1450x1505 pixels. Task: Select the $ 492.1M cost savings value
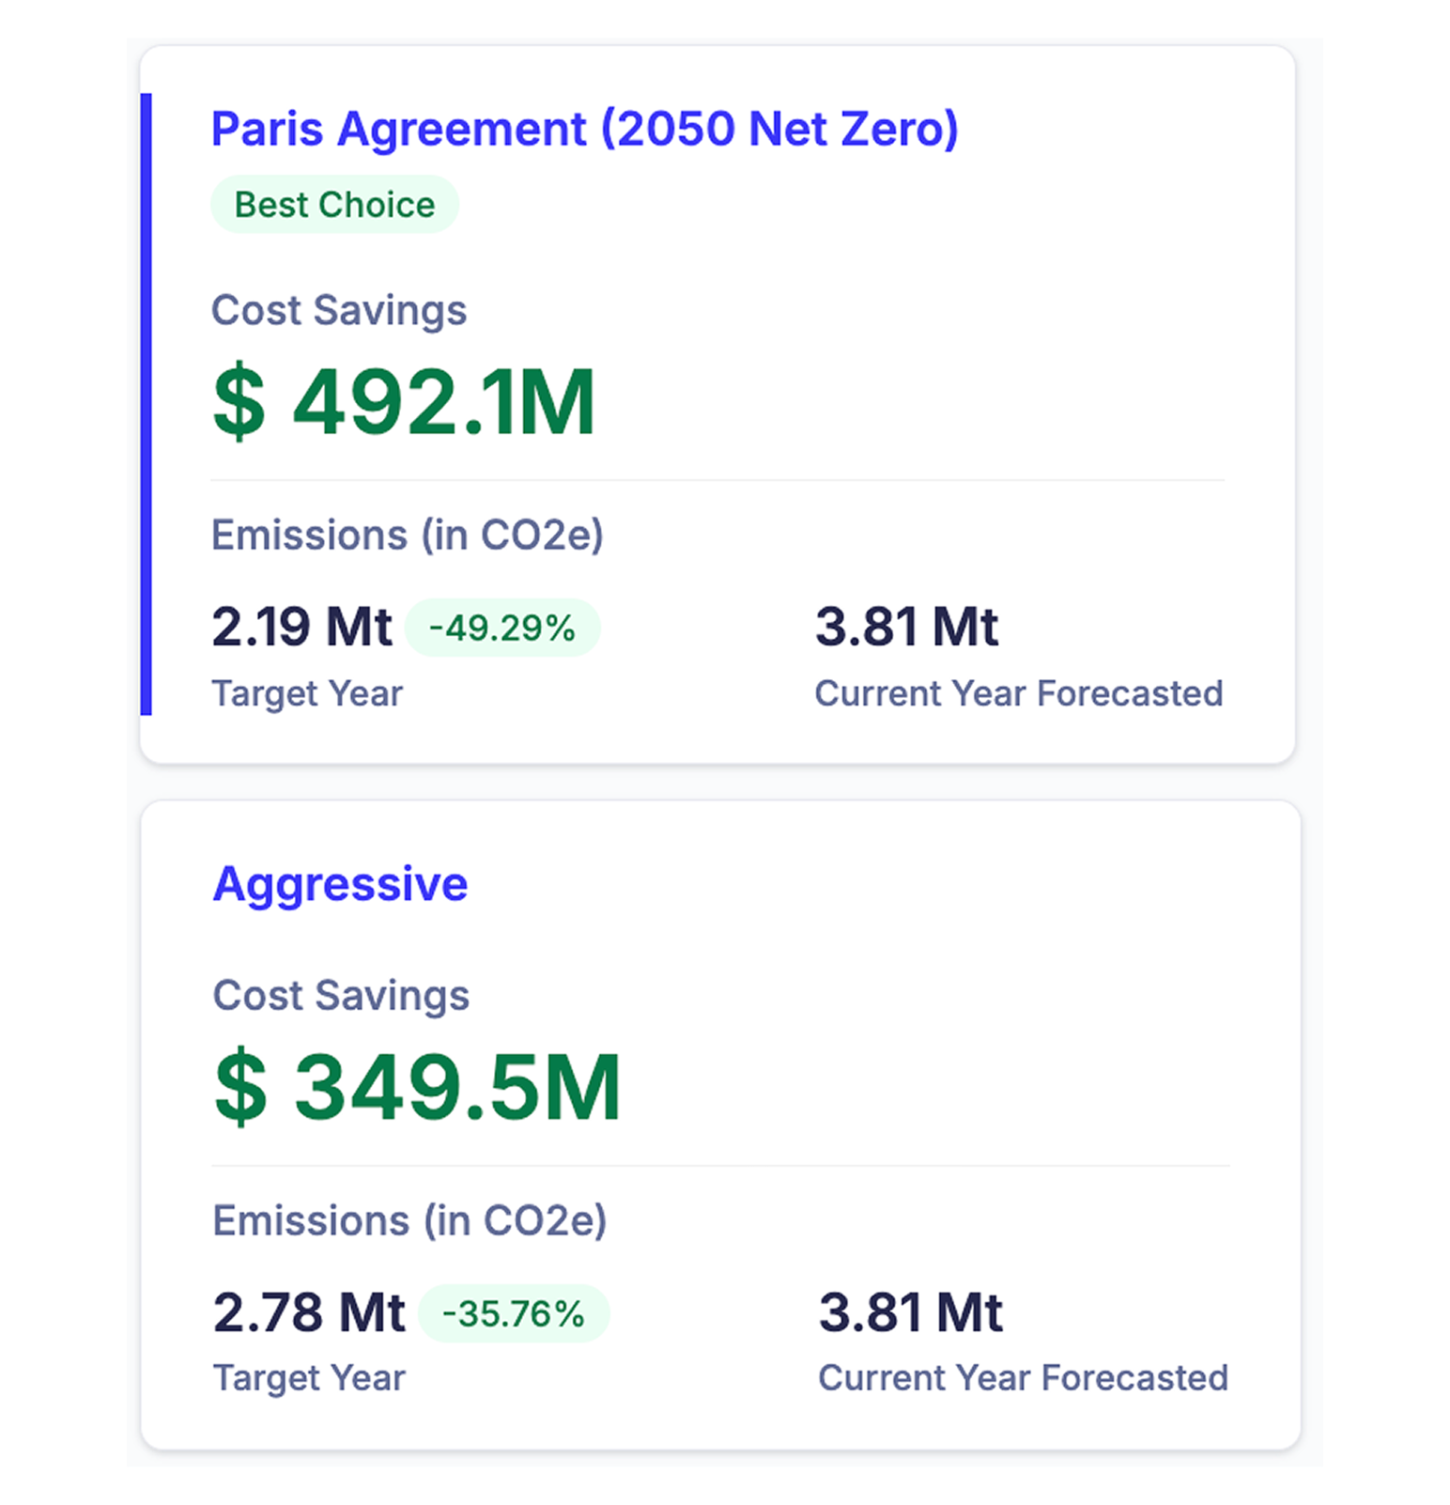tap(404, 402)
